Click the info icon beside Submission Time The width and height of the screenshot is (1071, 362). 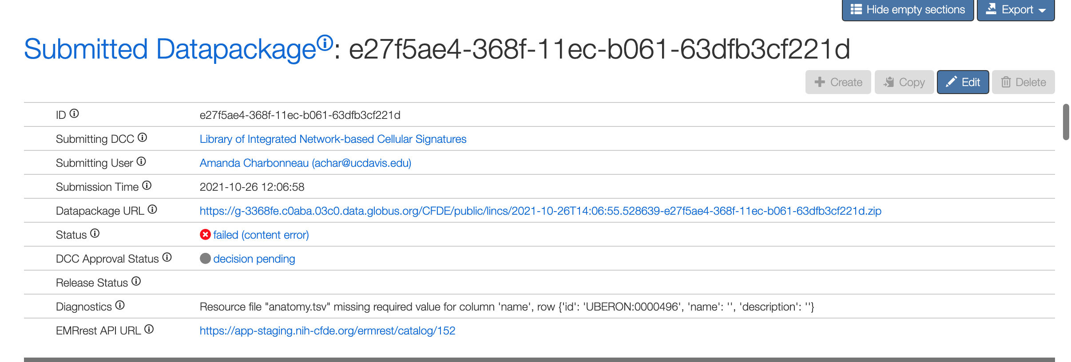[x=147, y=185]
